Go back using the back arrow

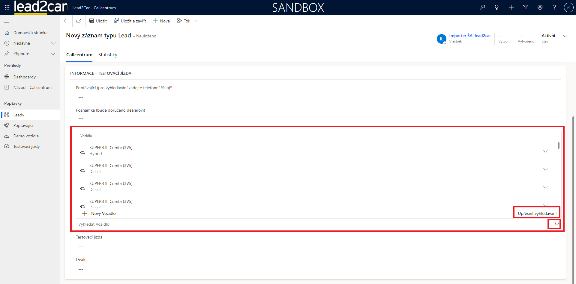66,21
